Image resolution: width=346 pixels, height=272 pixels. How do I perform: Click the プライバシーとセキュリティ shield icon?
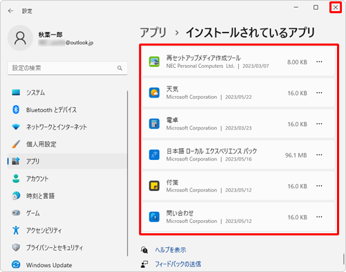pos(16,247)
